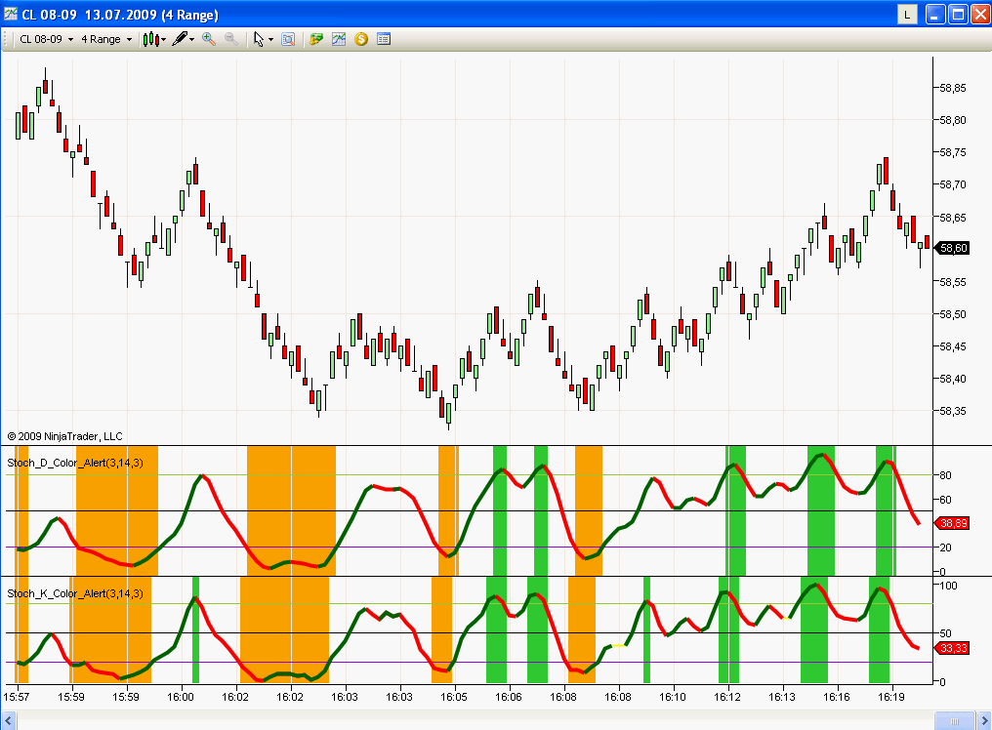992x730 pixels.
Task: Select the pointer cursor tool icon
Action: (258, 39)
